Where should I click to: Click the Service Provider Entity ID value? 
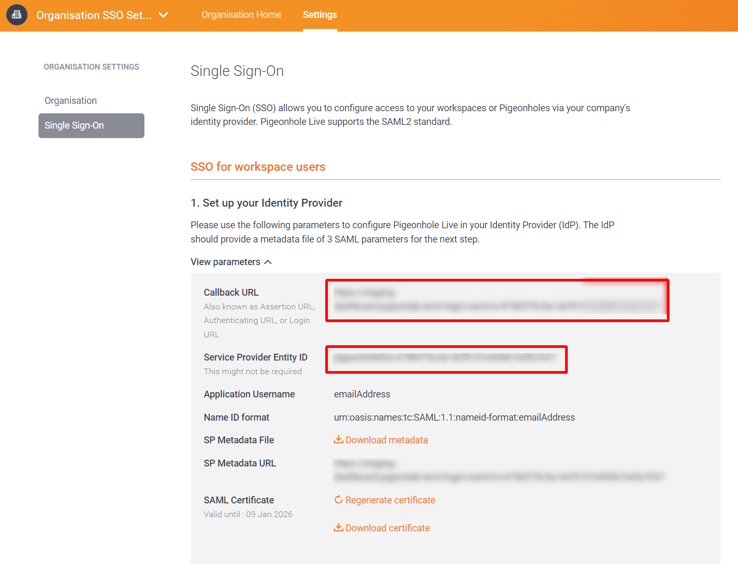[444, 358]
